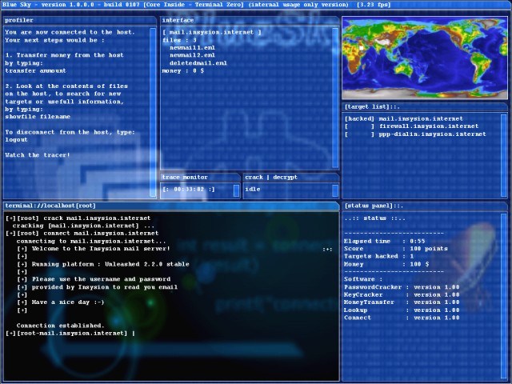Click the crack | decrypt scroll button

click(335, 190)
